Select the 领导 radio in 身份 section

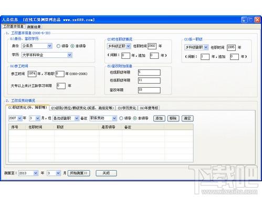pos(62,46)
